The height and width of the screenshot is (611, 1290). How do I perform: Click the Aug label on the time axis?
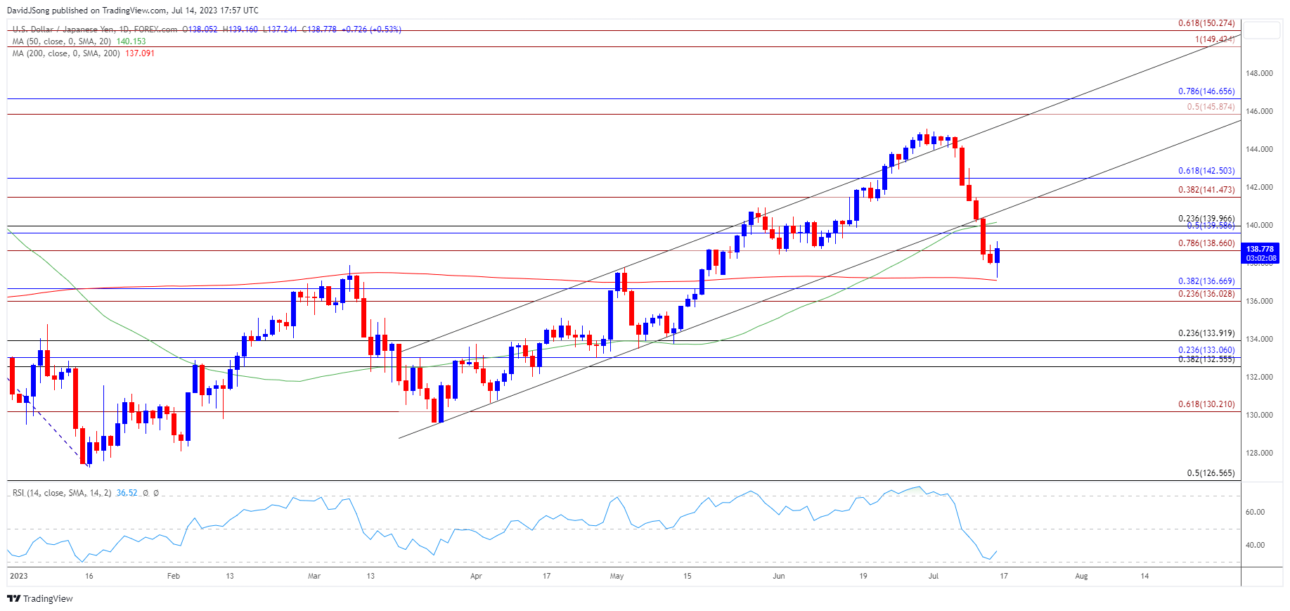pos(1081,576)
